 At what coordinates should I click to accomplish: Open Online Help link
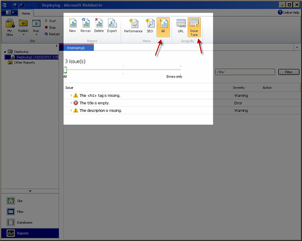pos(288,13)
